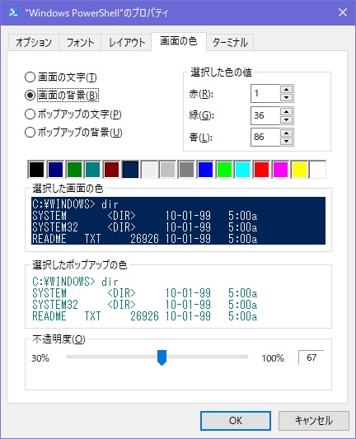Click the opacity slider thumb
This screenshot has width=356, height=439.
(x=162, y=357)
